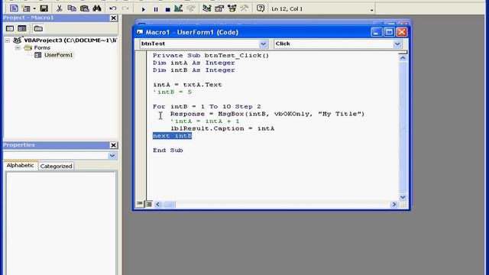Image resolution: width=489 pixels, height=275 pixels.
Task: Click the comment line 'intB = 5
Action: pos(172,92)
